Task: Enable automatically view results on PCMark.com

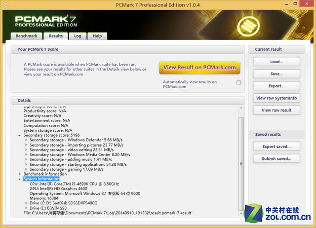Action: pyautogui.click(x=238, y=82)
